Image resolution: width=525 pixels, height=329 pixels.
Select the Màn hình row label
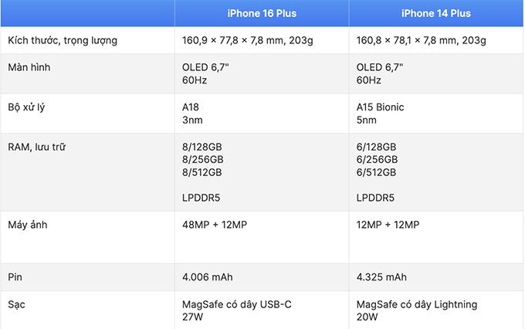point(29,67)
